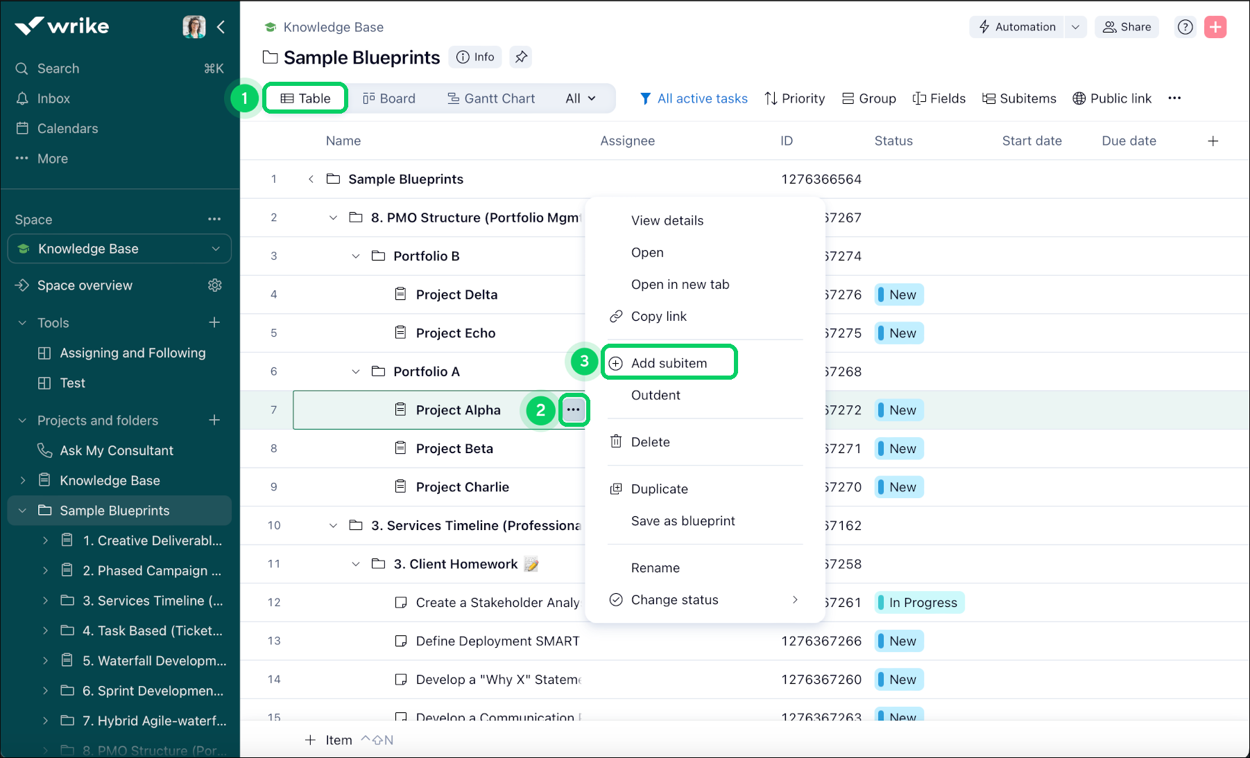This screenshot has height=758, width=1250.
Task: Toggle Subitems display in toolbar
Action: coord(1019,98)
